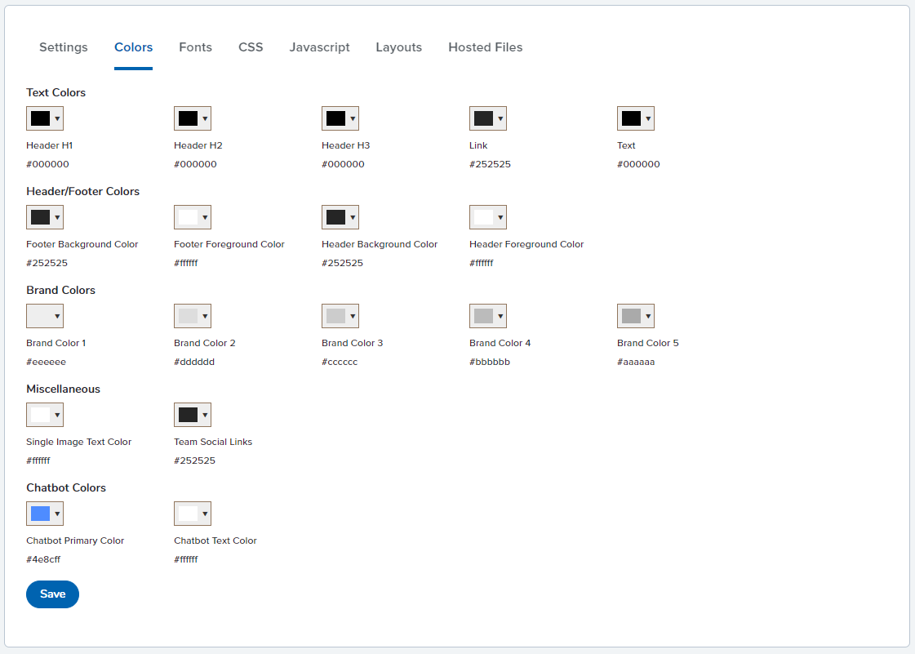
Task: Select the Header Background Color swatch
Action: 340,217
